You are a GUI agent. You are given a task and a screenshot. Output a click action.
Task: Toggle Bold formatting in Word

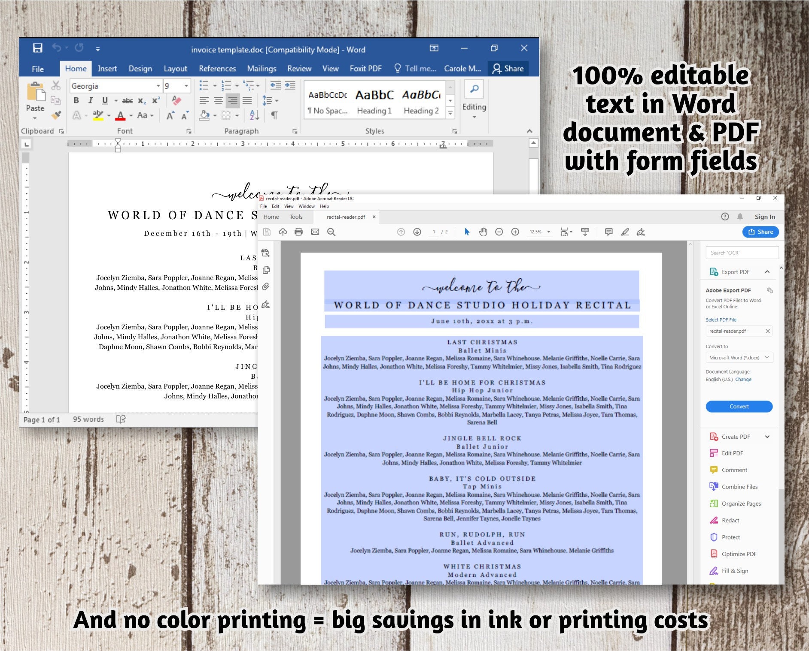tap(76, 100)
